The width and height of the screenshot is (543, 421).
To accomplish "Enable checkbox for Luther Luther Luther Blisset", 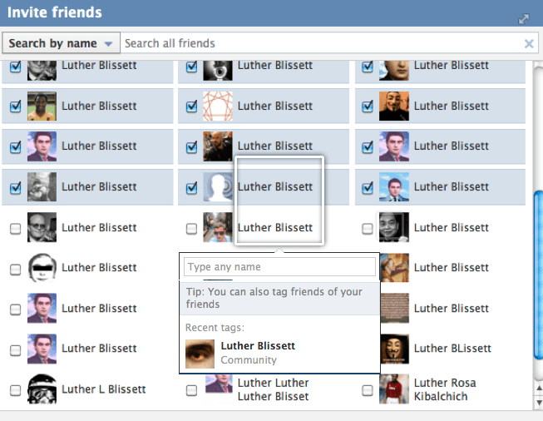I will click(191, 389).
